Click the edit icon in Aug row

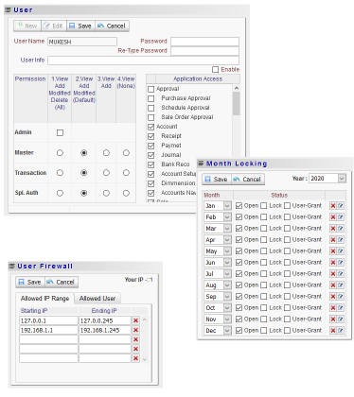340,285
